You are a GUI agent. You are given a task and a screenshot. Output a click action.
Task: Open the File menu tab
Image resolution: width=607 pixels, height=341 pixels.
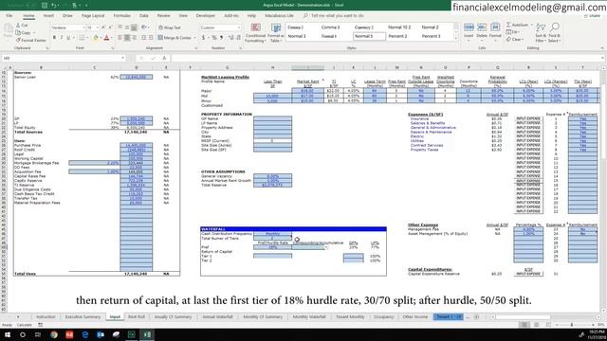tap(9, 16)
